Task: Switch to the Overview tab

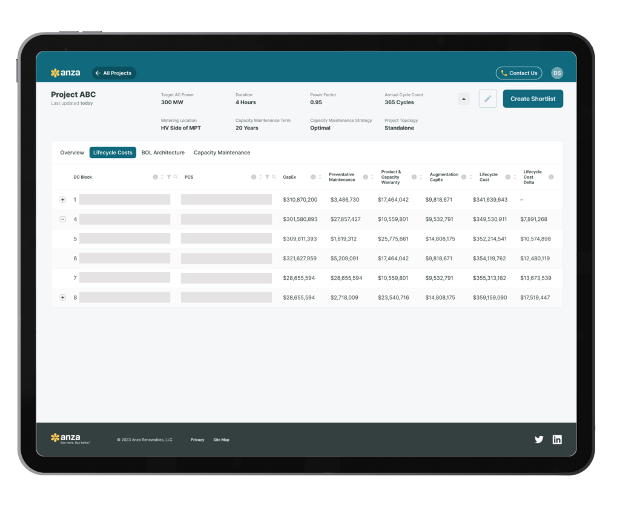Action: tap(72, 153)
